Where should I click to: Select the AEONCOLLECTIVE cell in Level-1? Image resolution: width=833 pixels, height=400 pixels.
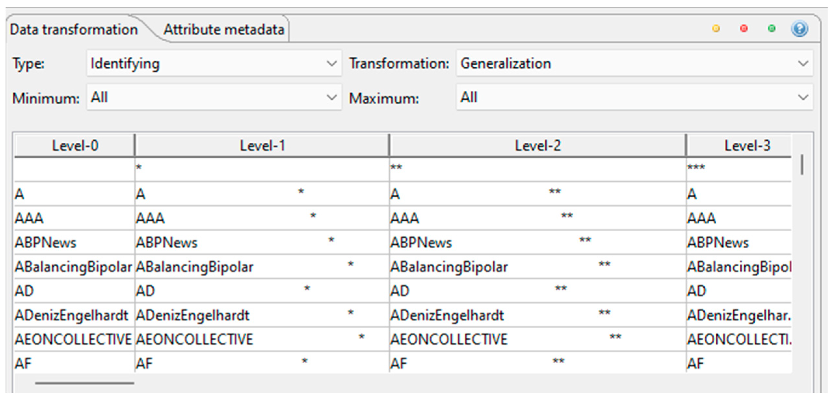[x=194, y=340]
